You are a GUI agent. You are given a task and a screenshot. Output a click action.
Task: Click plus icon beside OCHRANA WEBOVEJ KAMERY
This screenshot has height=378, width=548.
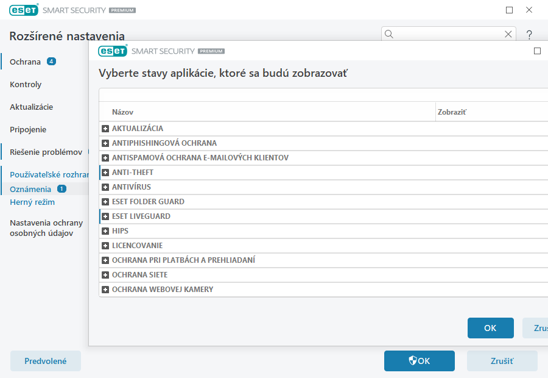click(x=105, y=290)
